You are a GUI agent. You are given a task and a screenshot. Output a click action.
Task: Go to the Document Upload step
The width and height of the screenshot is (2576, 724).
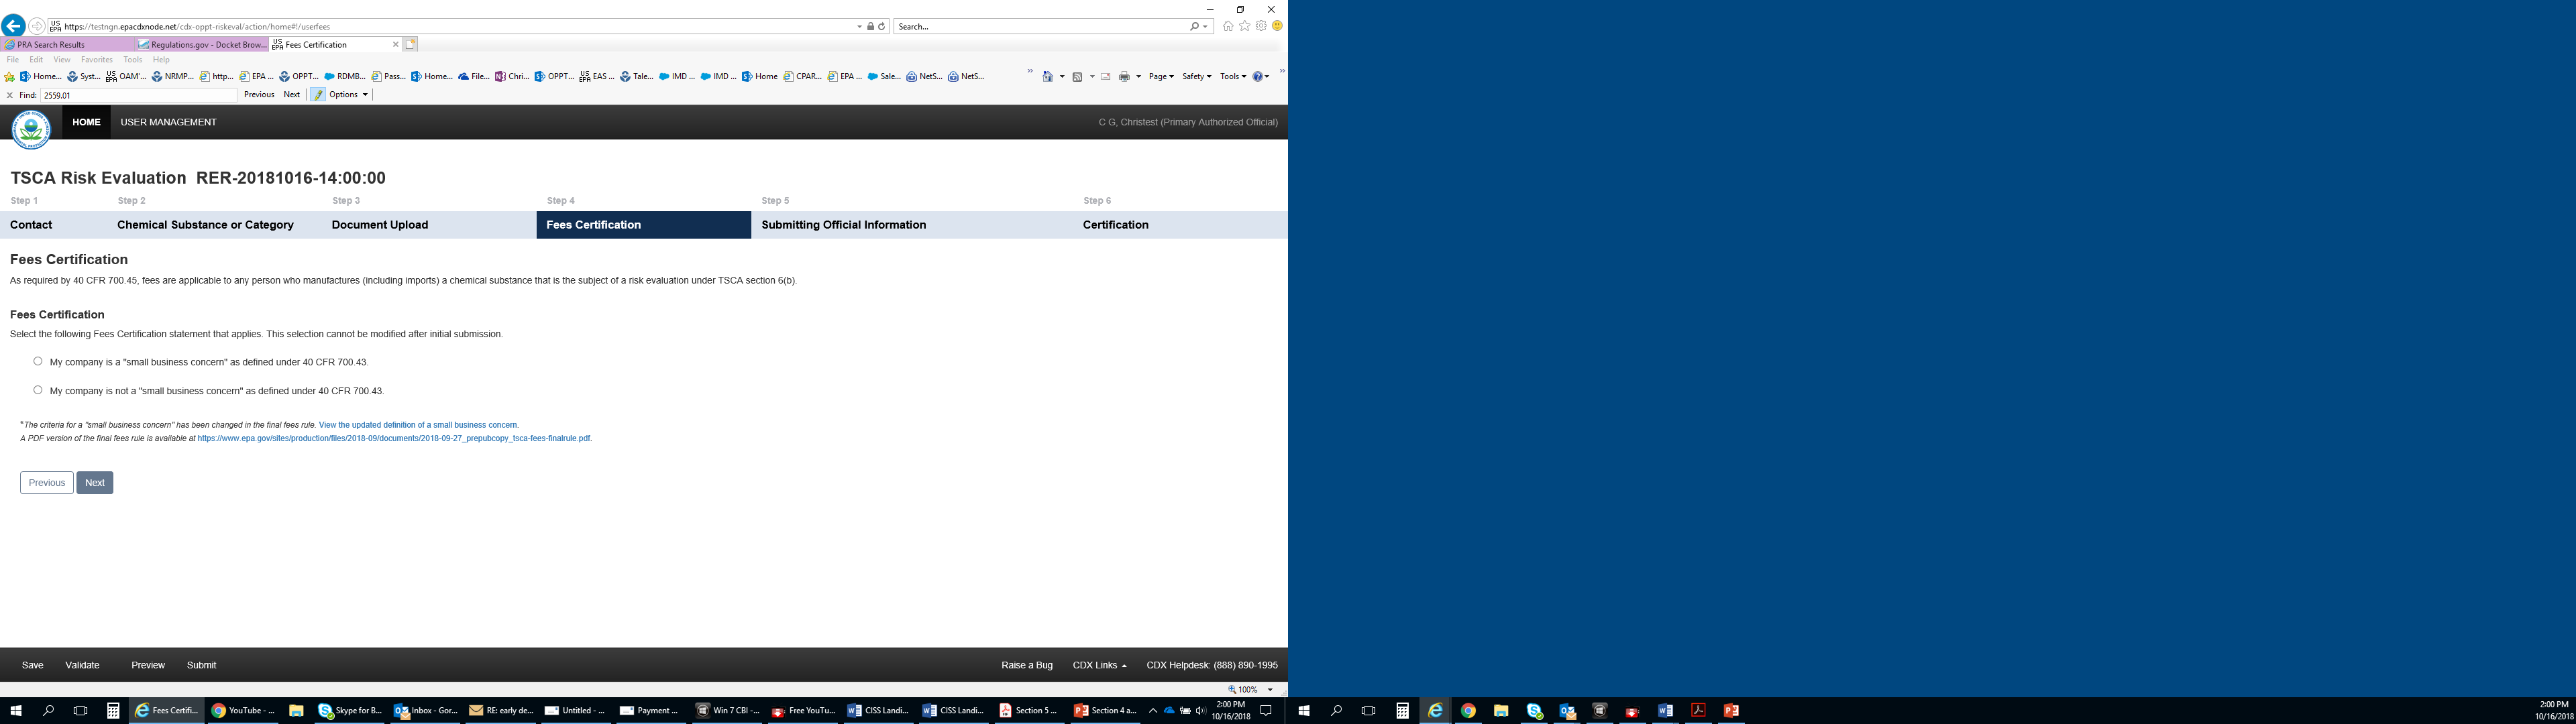tap(379, 225)
